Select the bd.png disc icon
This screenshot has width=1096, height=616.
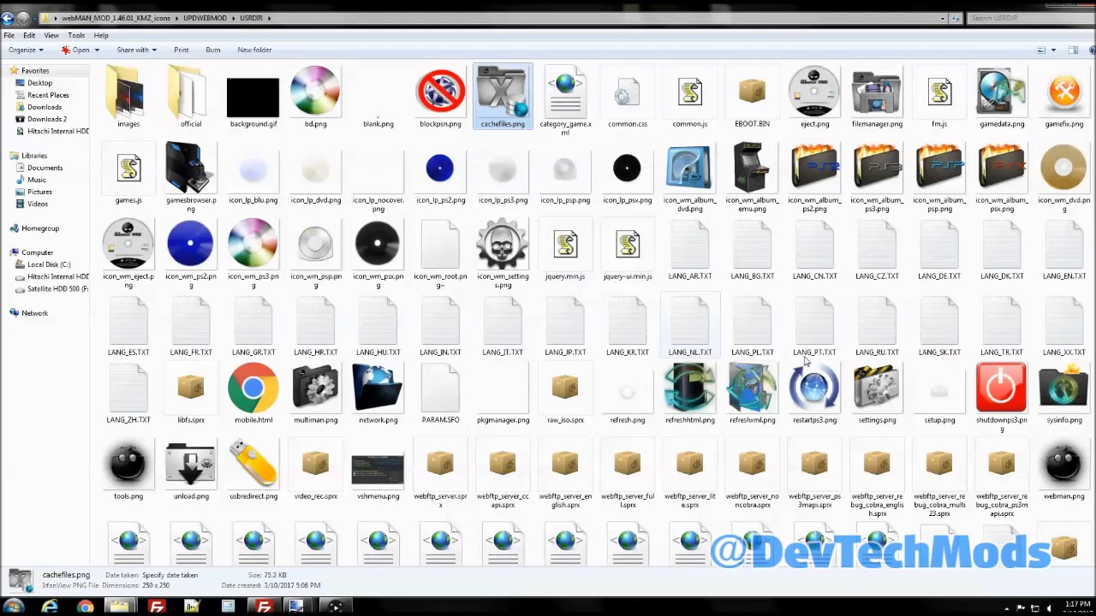pos(315,92)
